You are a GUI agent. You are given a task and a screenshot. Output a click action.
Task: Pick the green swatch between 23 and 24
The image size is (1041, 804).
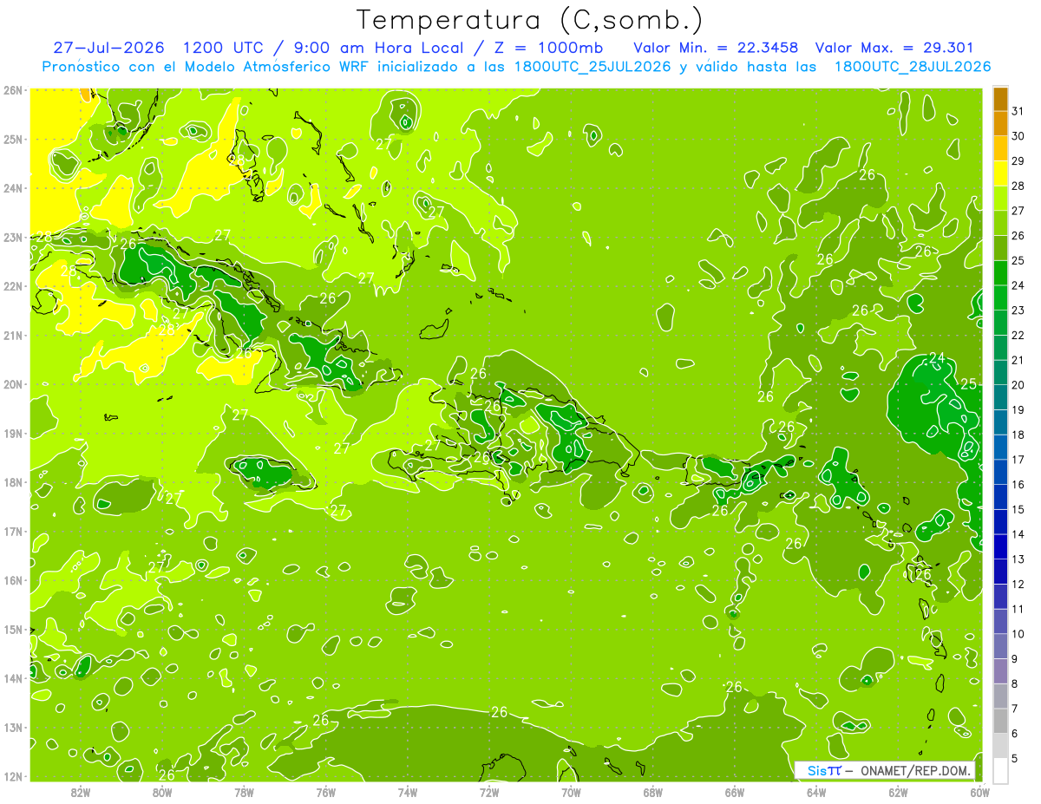(x=1000, y=297)
